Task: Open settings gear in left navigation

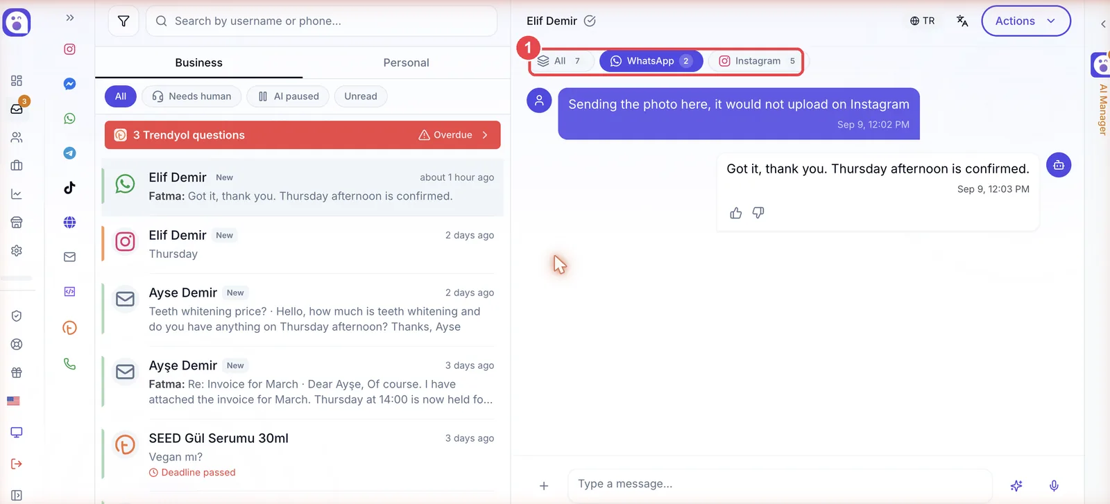Action: pyautogui.click(x=17, y=250)
